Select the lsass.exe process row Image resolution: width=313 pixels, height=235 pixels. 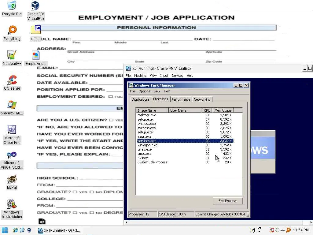point(185,136)
